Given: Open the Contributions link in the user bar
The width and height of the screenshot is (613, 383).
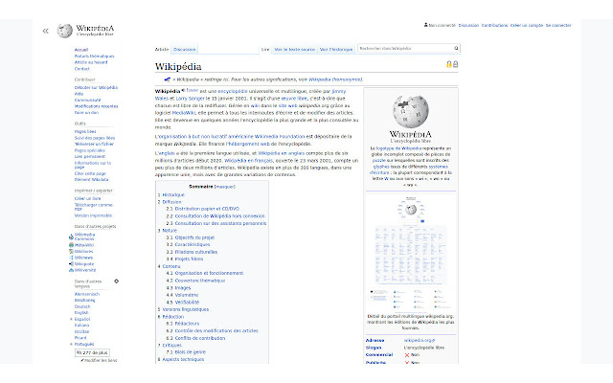Looking at the screenshot, I should pos(494,26).
